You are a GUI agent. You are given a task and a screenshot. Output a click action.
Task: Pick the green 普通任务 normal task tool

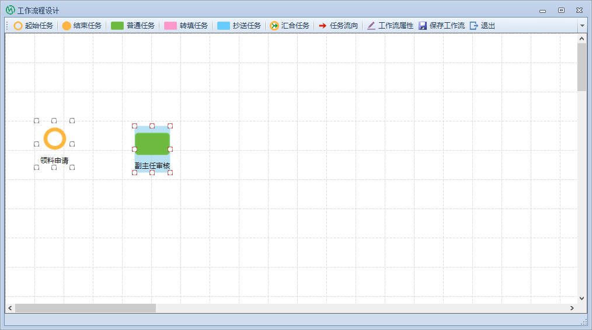coord(133,26)
